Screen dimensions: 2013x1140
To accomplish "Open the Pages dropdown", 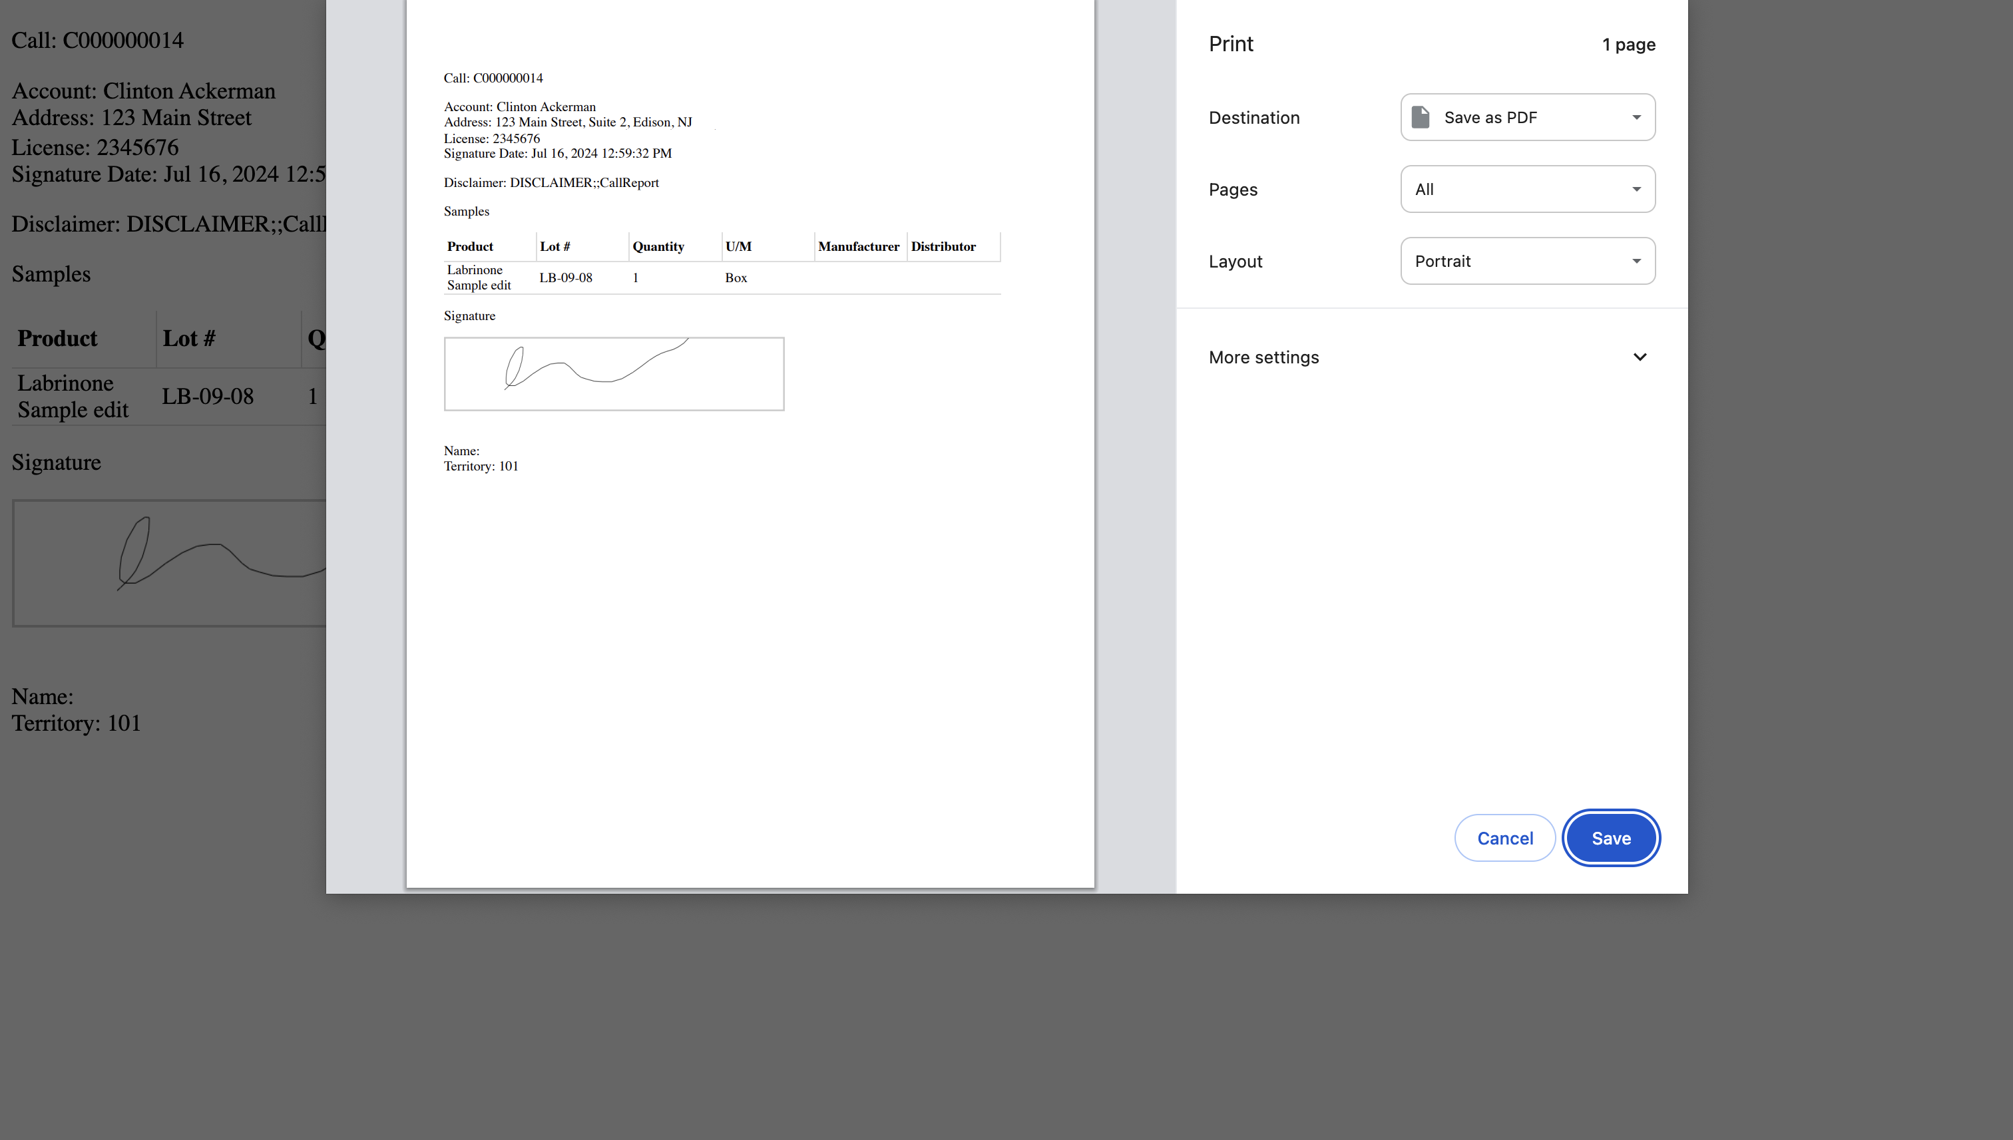I will [1527, 190].
